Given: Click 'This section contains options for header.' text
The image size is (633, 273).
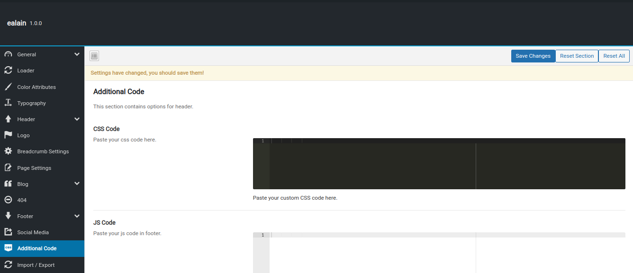Looking at the screenshot, I should point(143,106).
